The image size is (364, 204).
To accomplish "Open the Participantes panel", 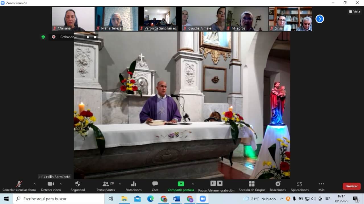I will coord(106,186).
